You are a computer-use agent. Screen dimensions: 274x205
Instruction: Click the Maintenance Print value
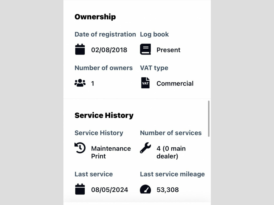(x=111, y=152)
